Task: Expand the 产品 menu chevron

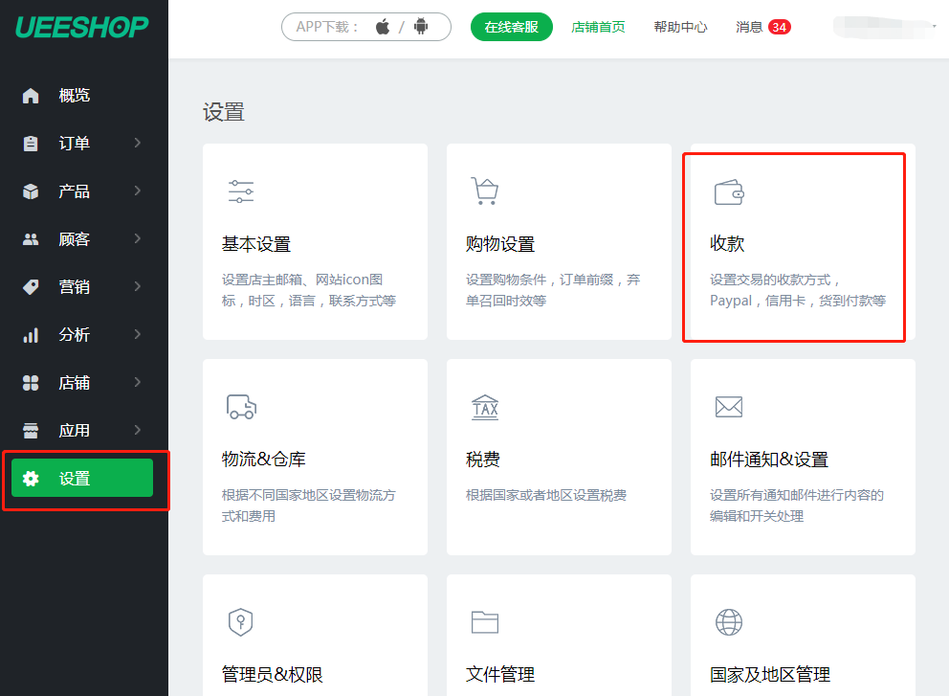Action: 138,191
